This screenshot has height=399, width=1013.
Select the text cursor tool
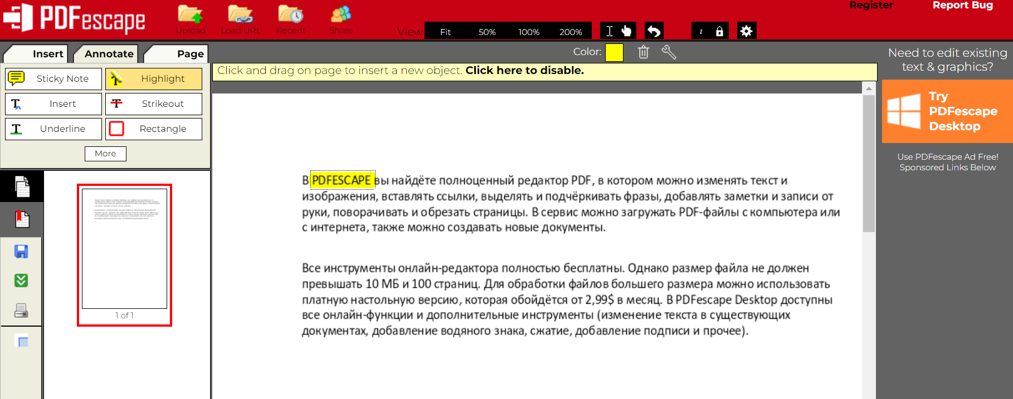pos(610,31)
